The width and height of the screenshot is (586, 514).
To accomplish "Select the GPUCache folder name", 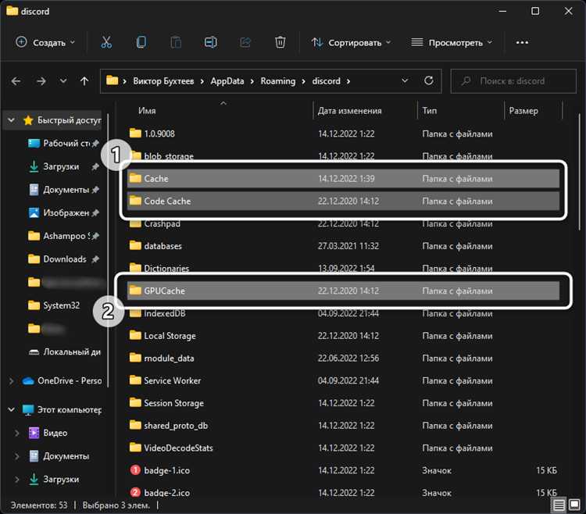I will click(x=164, y=291).
